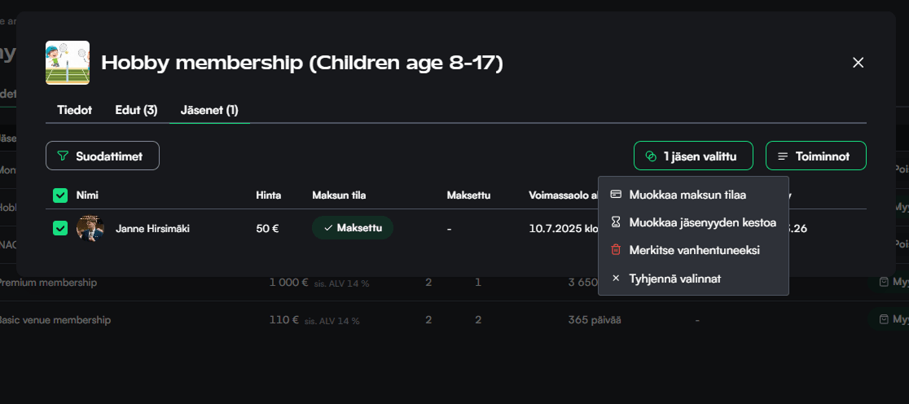The height and width of the screenshot is (404, 909).
Task: Uncheck the select-all checkbox beside Nimi
Action: tap(60, 195)
